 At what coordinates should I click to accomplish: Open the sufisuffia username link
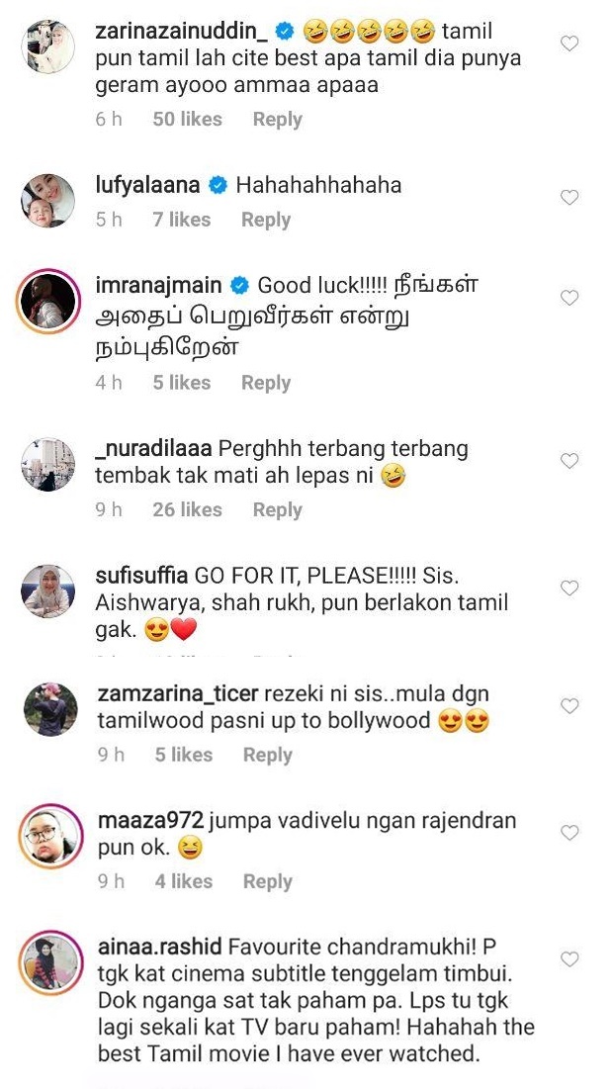click(142, 577)
